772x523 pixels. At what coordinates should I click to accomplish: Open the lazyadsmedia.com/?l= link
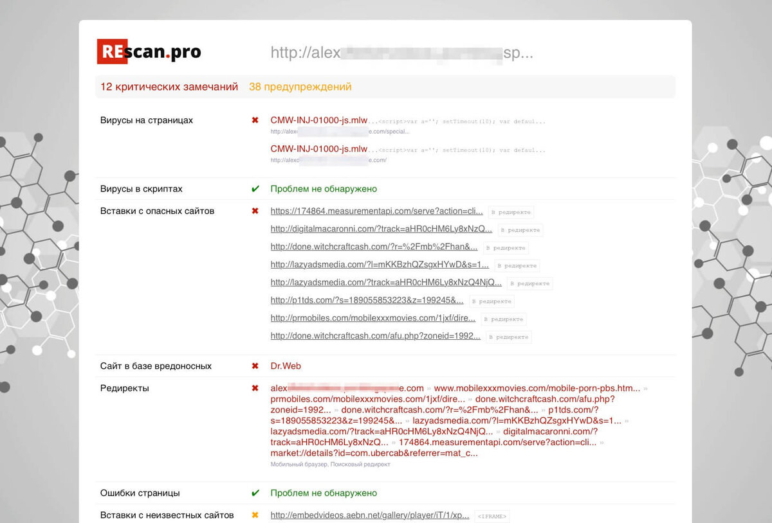(380, 265)
